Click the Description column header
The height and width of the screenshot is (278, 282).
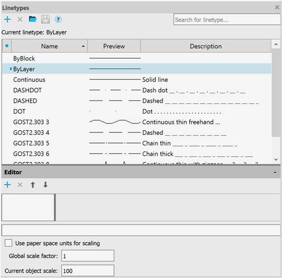click(x=206, y=46)
